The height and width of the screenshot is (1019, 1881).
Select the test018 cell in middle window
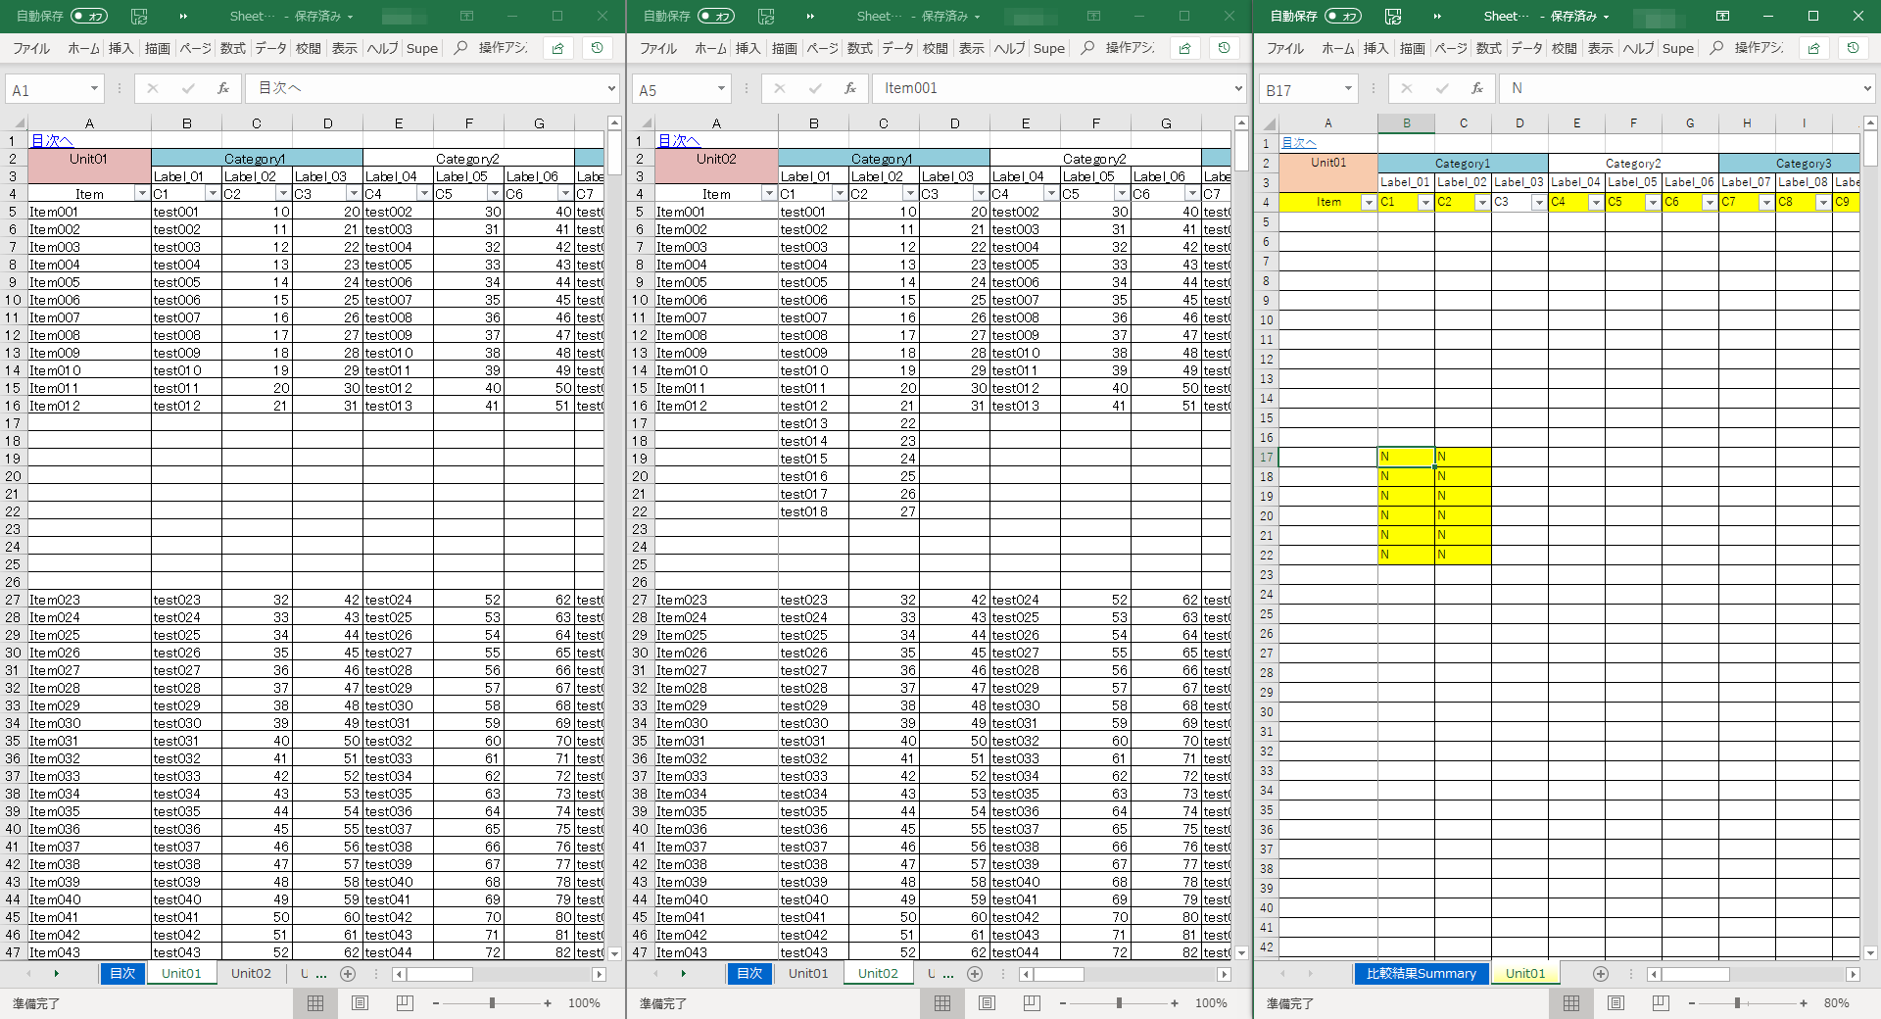pyautogui.click(x=813, y=511)
